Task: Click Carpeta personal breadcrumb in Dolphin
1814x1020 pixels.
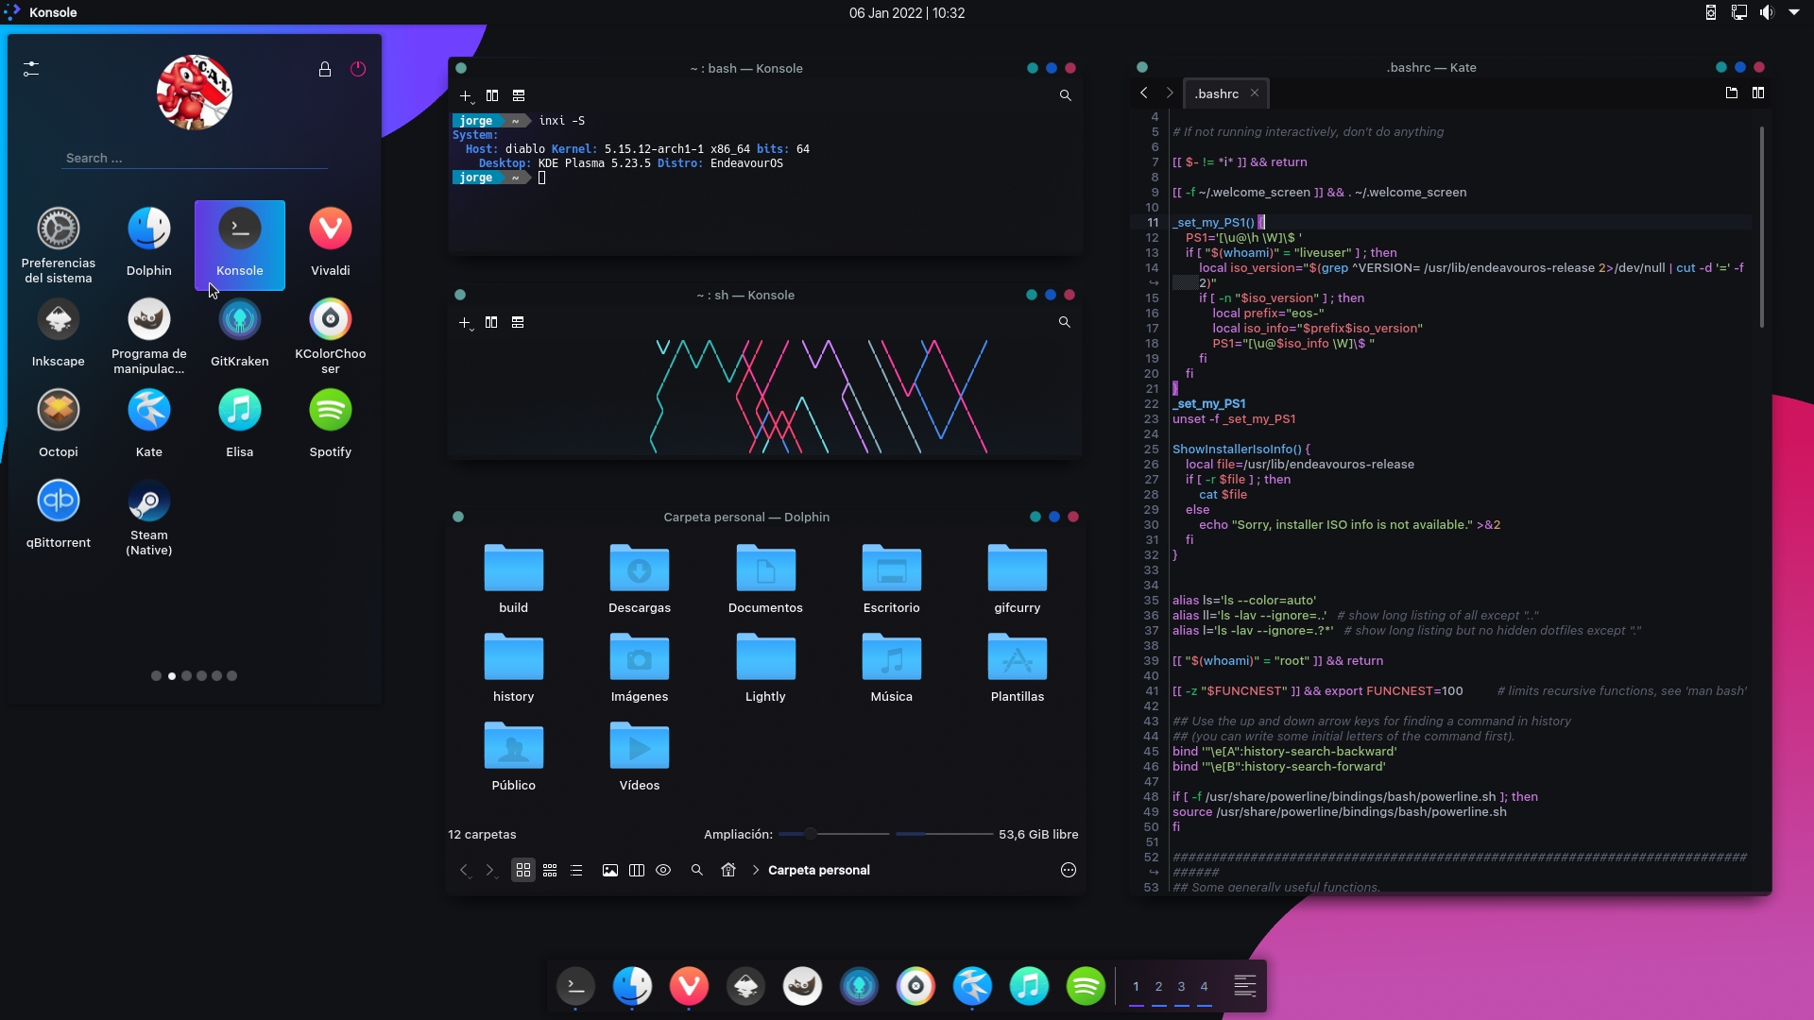Action: [x=819, y=870]
